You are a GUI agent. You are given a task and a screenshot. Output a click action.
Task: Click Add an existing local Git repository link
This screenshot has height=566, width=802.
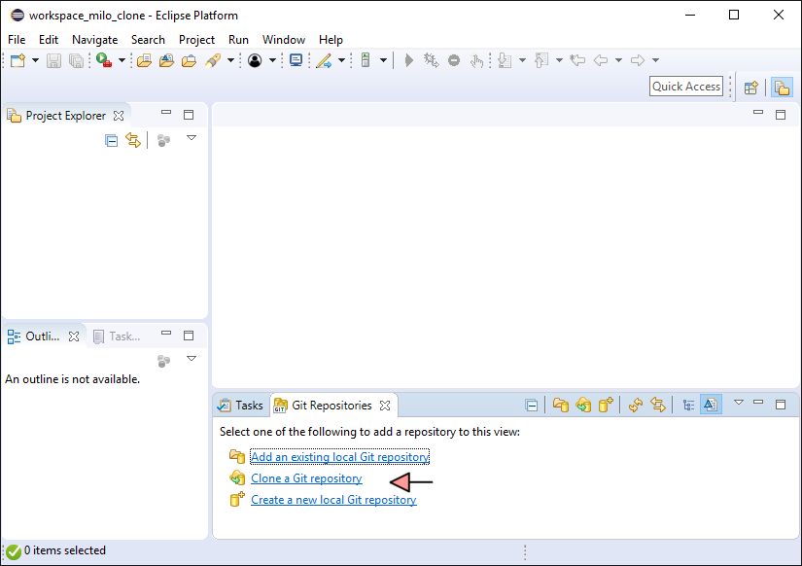coord(339,457)
